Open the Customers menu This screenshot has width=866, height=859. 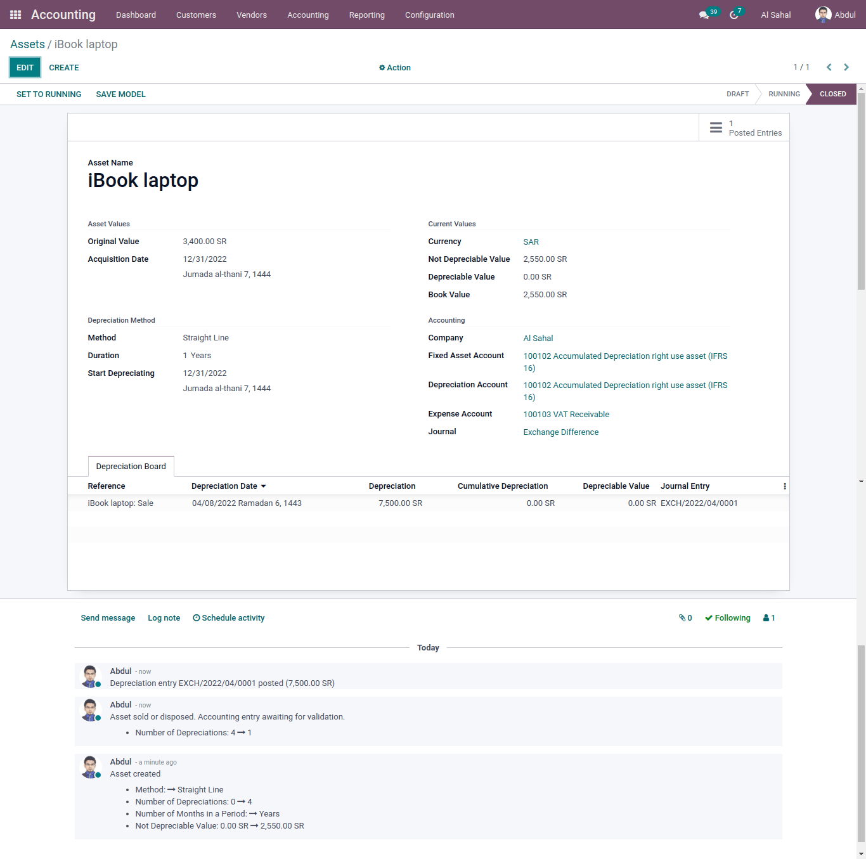[x=196, y=15]
